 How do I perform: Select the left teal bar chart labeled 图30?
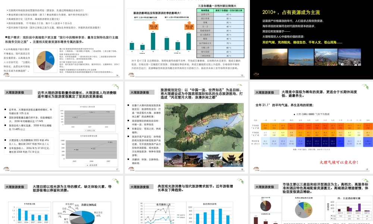pyautogui.click(x=142, y=35)
